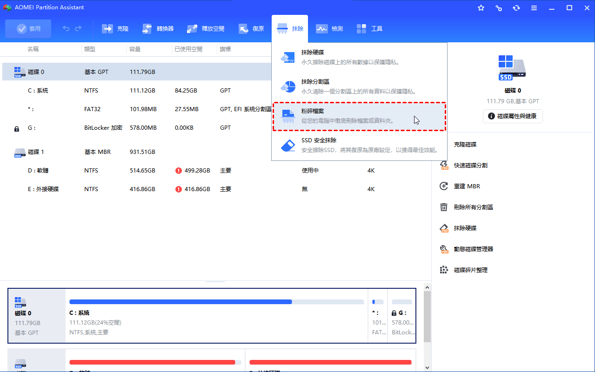Screen dimensions: 595x372
Task: Click 重建 MBR option
Action: click(x=467, y=186)
